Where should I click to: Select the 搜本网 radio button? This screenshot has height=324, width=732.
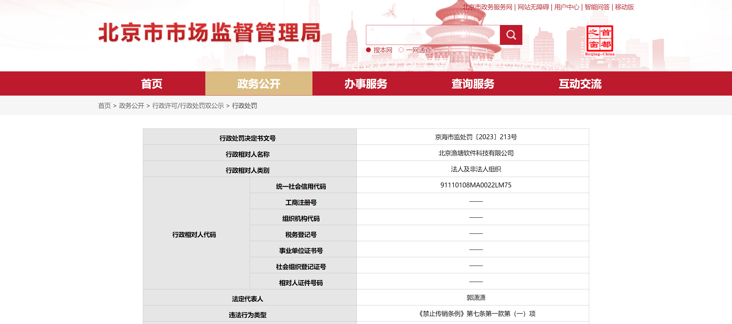pos(369,50)
